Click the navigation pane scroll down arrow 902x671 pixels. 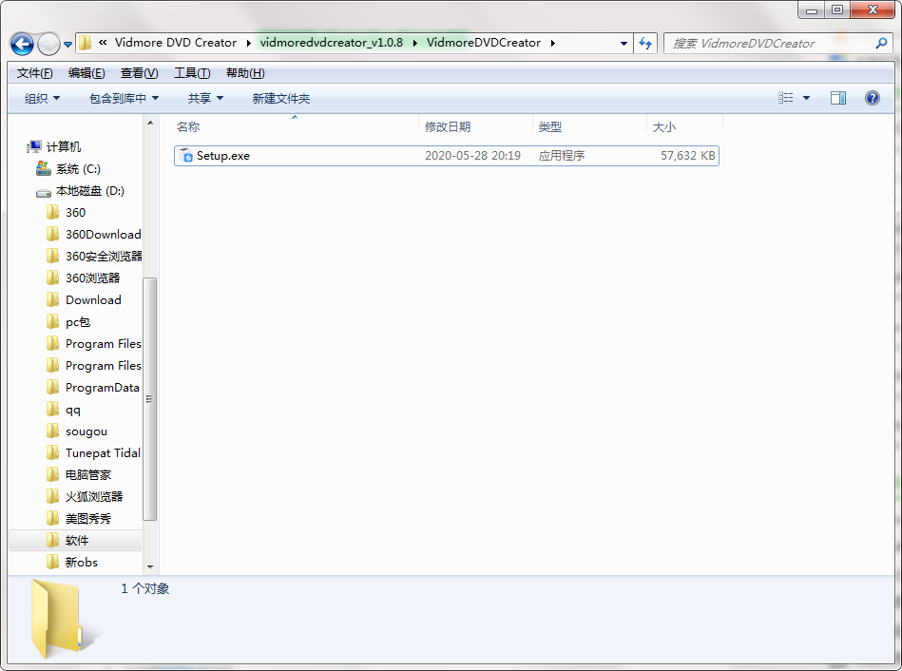coord(150,566)
